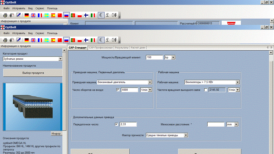This screenshot has width=274, height=154.
Task: Click print icon in back Optibelt window
Action: 5,15
